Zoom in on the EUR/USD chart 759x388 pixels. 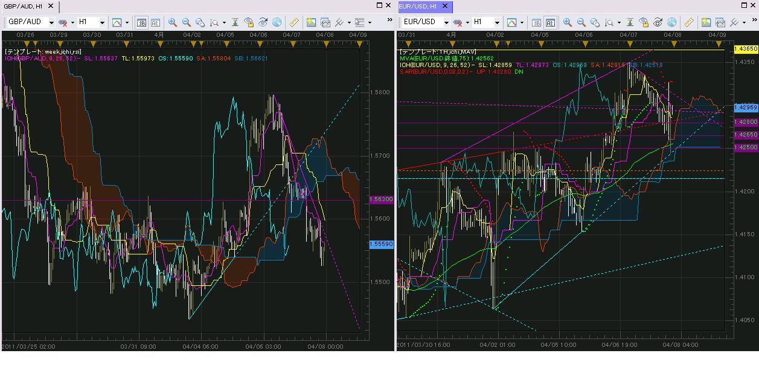568,22
